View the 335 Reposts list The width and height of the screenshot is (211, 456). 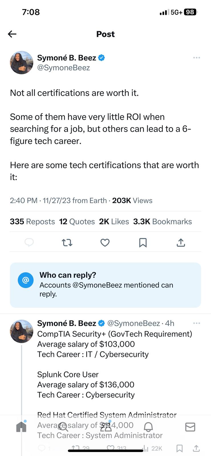[x=32, y=221]
